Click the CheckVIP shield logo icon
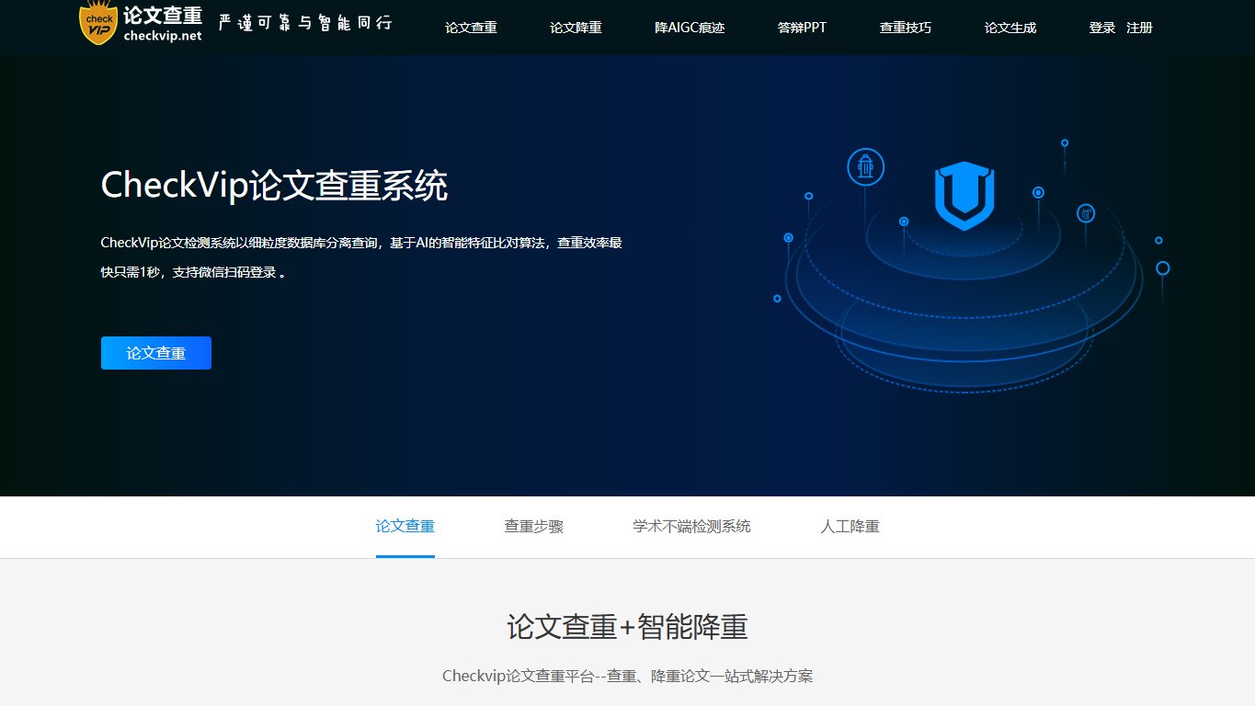The image size is (1255, 706). click(98, 23)
